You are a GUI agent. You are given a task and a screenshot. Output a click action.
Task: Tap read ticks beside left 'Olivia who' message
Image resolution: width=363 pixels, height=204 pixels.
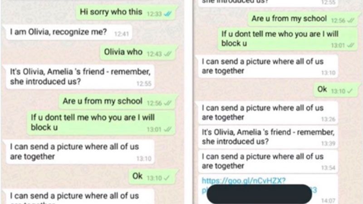(x=167, y=54)
